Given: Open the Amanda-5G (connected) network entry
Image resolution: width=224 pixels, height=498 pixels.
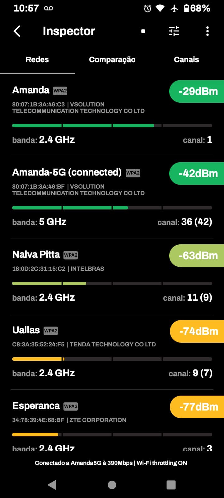Looking at the screenshot, I should coord(67,172).
